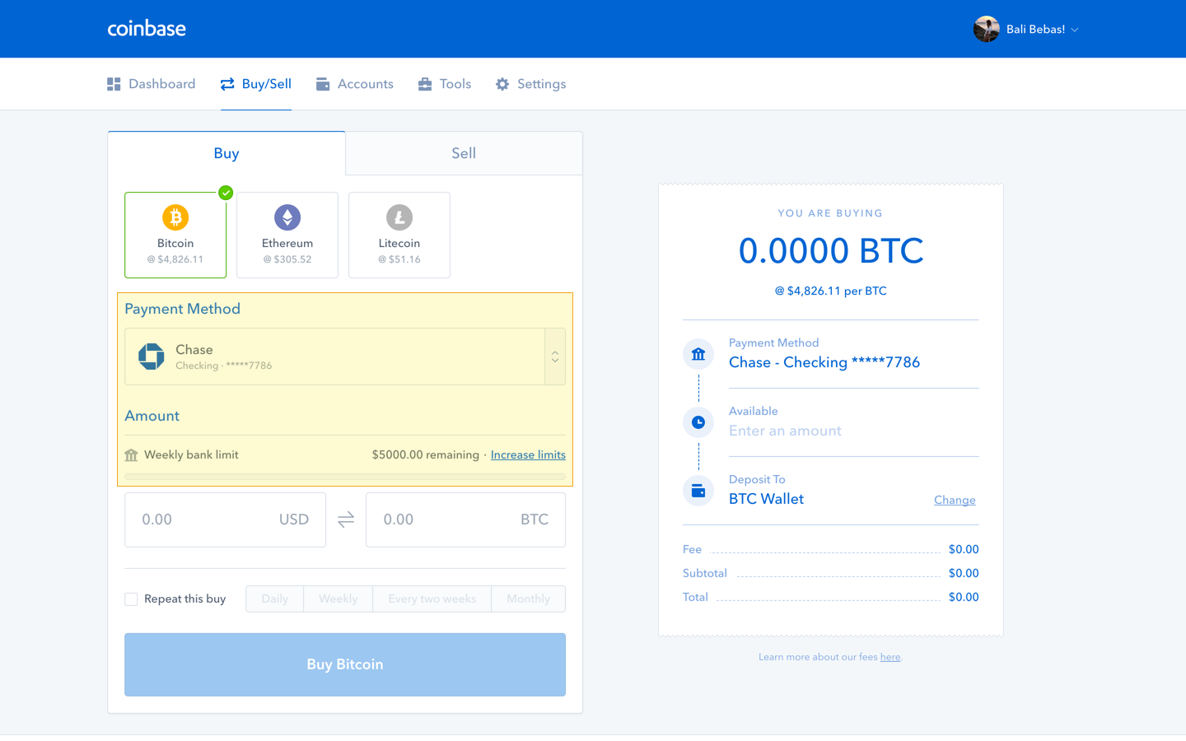Expand the user menu chevron
1186x741 pixels.
(1075, 30)
